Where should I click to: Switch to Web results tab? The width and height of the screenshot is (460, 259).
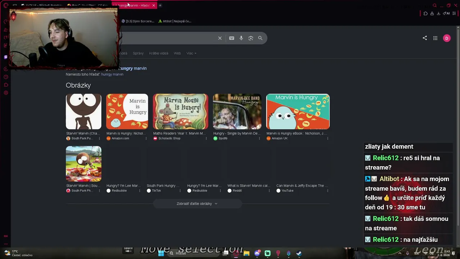(x=177, y=53)
